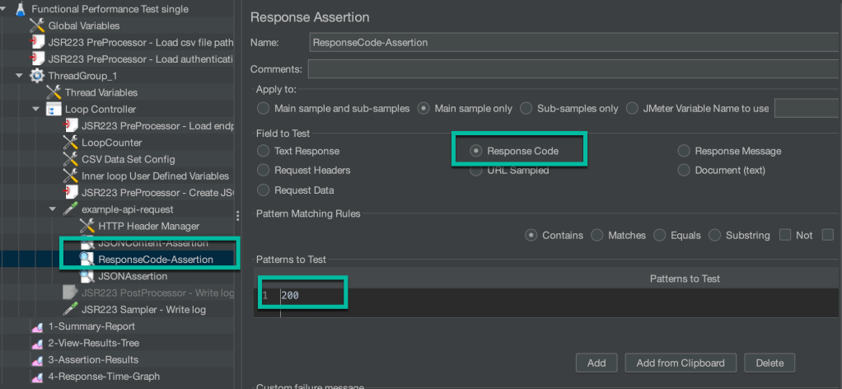Click the Add from Clipboard button
The height and width of the screenshot is (389, 842).
click(x=680, y=363)
